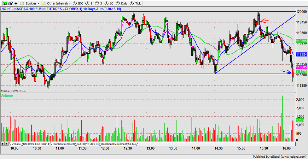Expand the Other Intervals dropdown
Image resolution: width=308 pixels, height=159 pixels.
(56, 3)
